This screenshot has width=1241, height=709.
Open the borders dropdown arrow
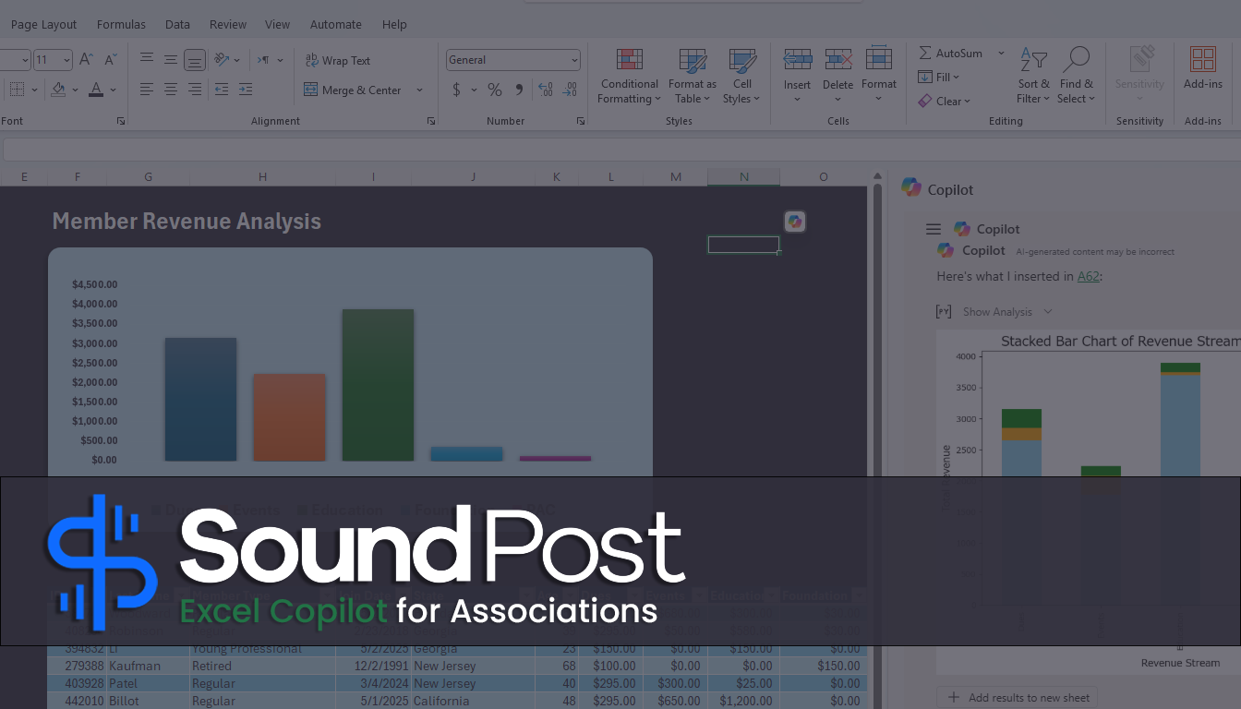click(x=34, y=90)
